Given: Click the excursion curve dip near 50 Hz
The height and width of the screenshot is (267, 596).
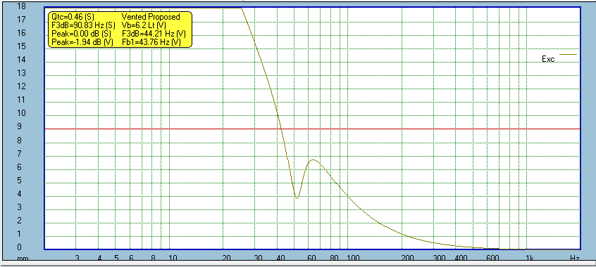Looking at the screenshot, I should (297, 197).
